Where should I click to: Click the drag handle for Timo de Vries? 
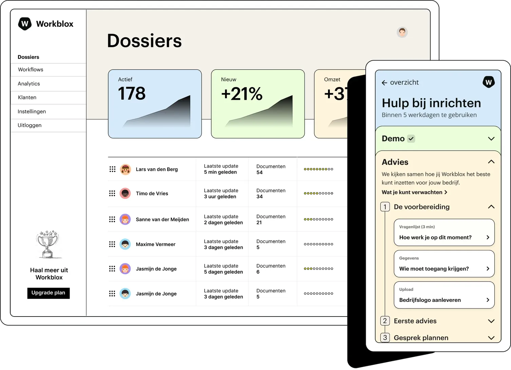coord(112,193)
